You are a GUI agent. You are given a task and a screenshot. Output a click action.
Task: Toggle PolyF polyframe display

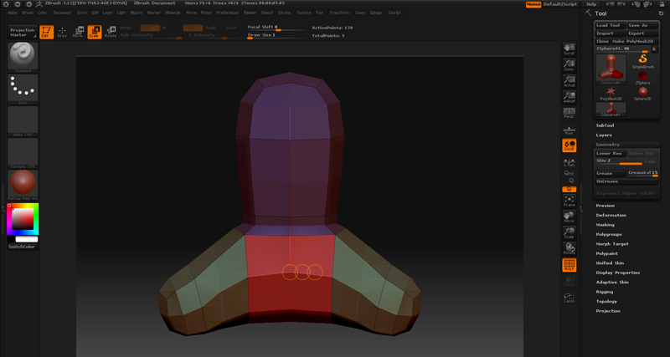coord(569,266)
